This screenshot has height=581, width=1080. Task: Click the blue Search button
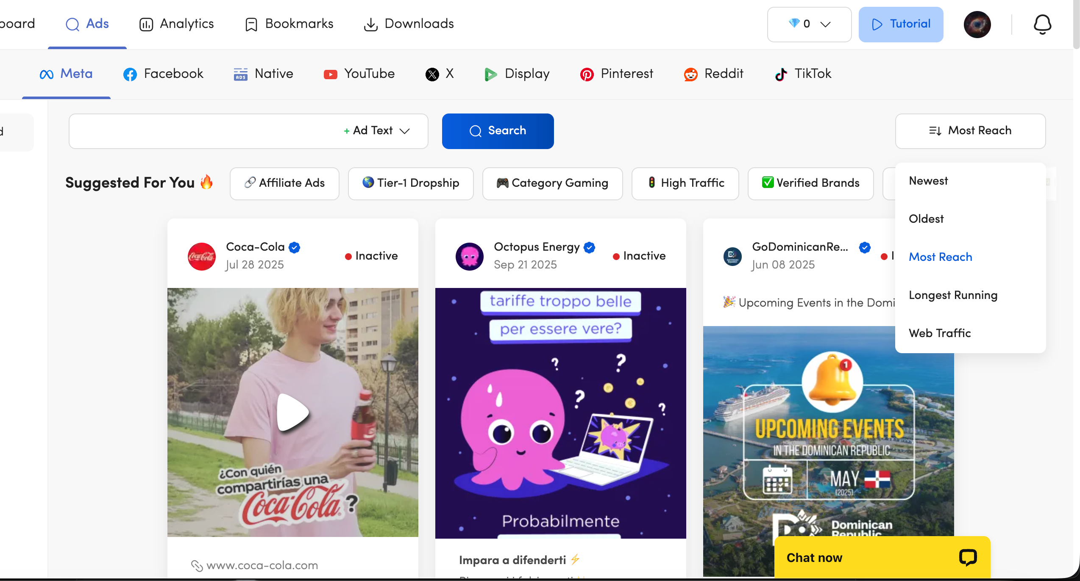coord(498,131)
